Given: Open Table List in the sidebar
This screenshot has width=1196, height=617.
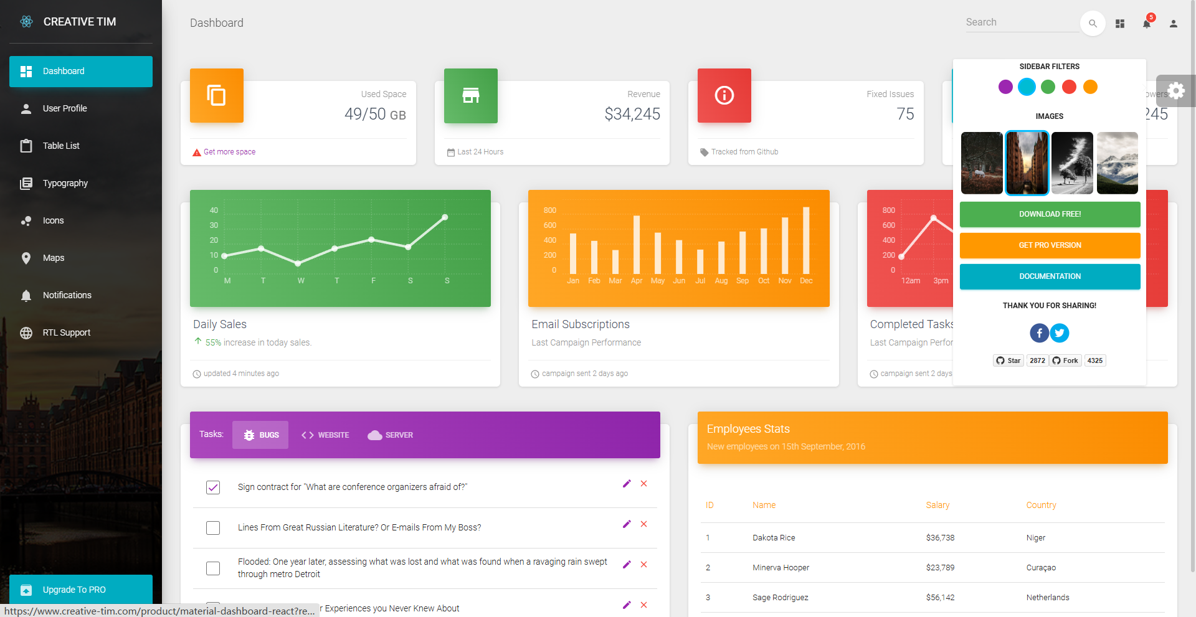Looking at the screenshot, I should point(81,146).
